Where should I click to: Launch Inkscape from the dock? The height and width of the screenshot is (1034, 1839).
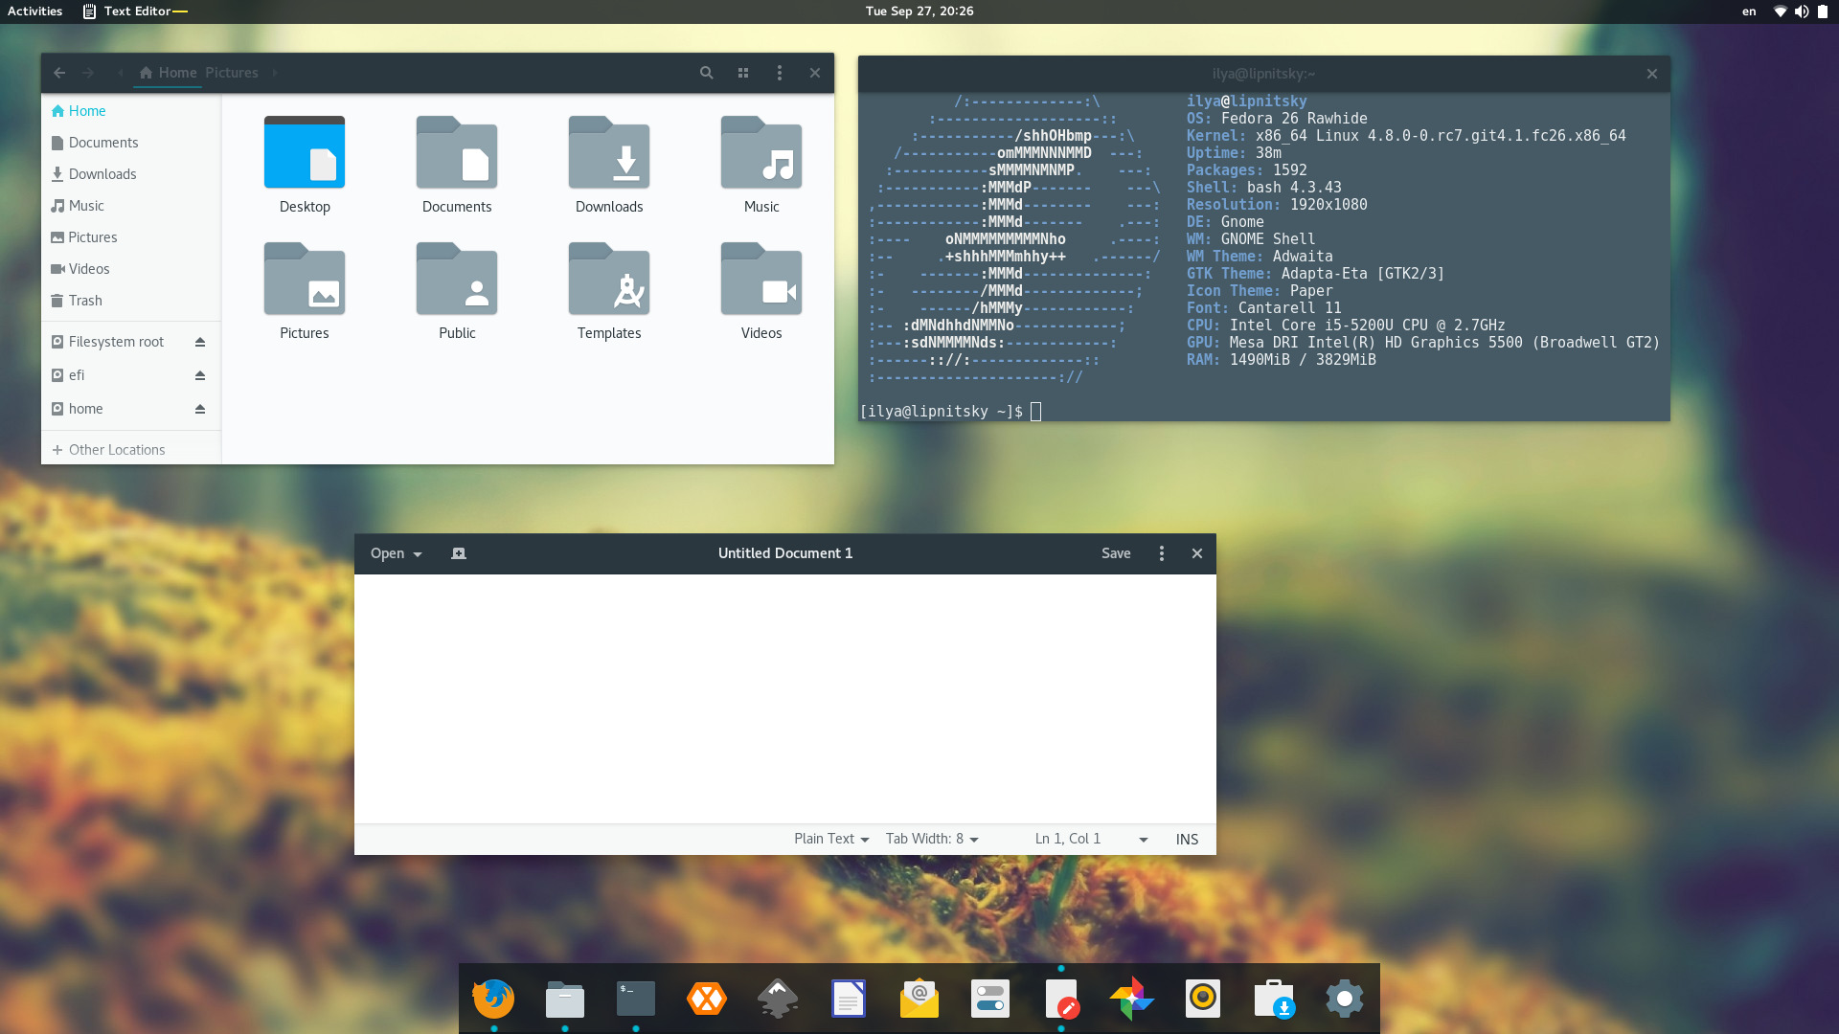tap(778, 999)
